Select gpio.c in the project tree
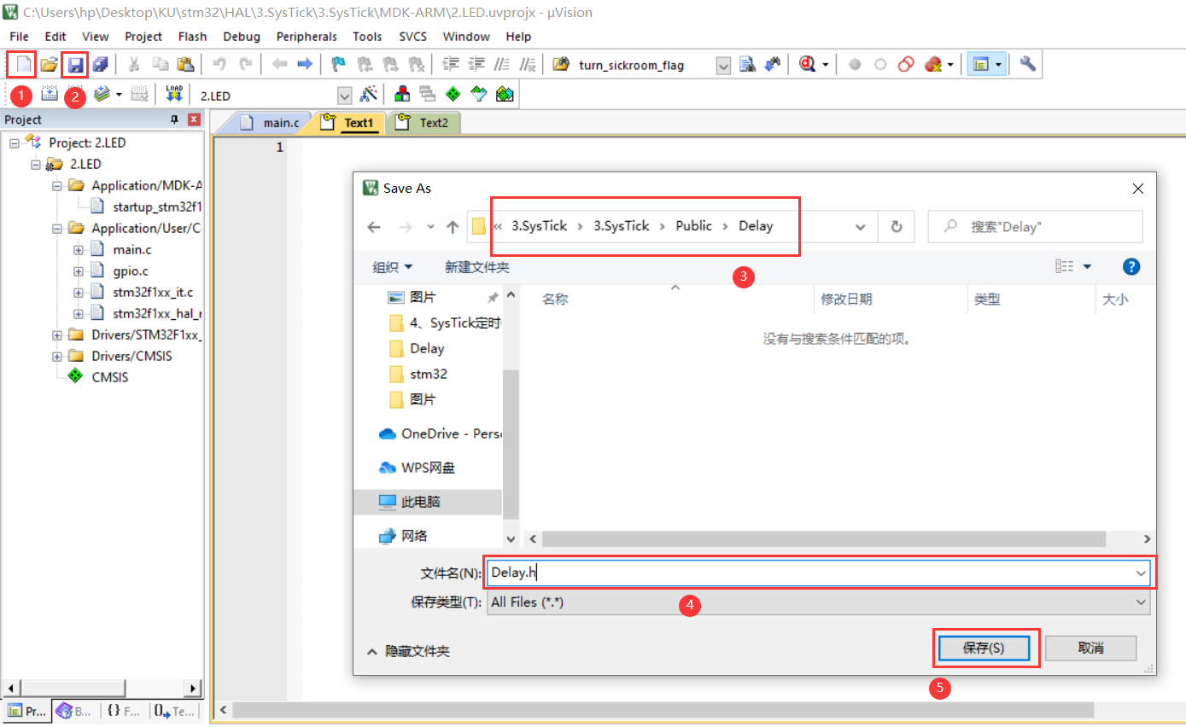Screen dimensions: 1186x727 click(131, 271)
